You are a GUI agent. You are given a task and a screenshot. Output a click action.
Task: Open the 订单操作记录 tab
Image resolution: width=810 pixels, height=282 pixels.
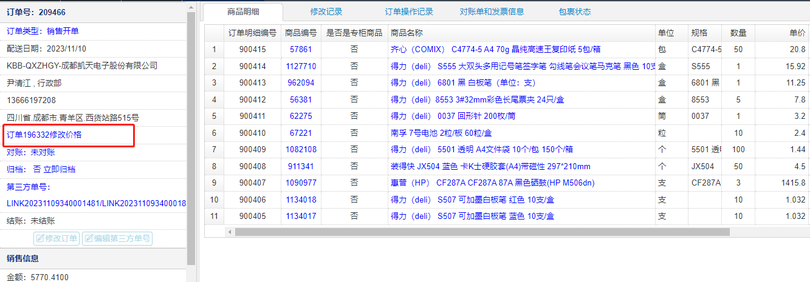(409, 12)
